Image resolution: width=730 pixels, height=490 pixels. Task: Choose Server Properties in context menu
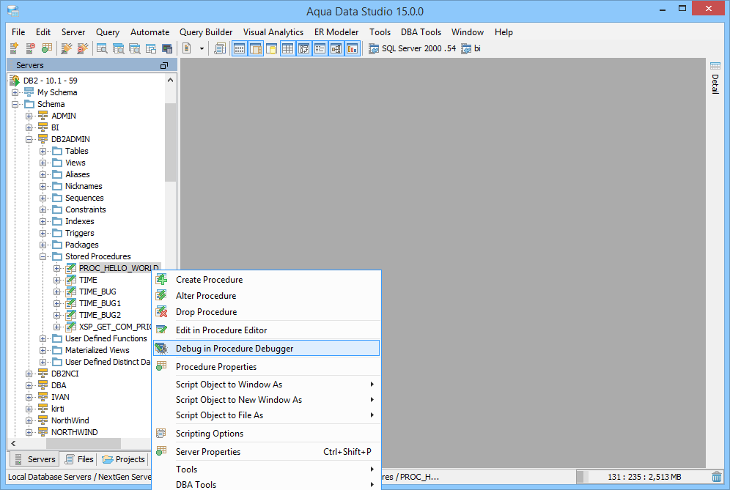(x=267, y=452)
